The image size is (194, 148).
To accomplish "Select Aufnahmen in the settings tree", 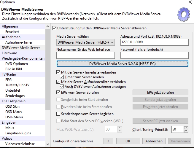I will pyautogui.click(x=9, y=37).
